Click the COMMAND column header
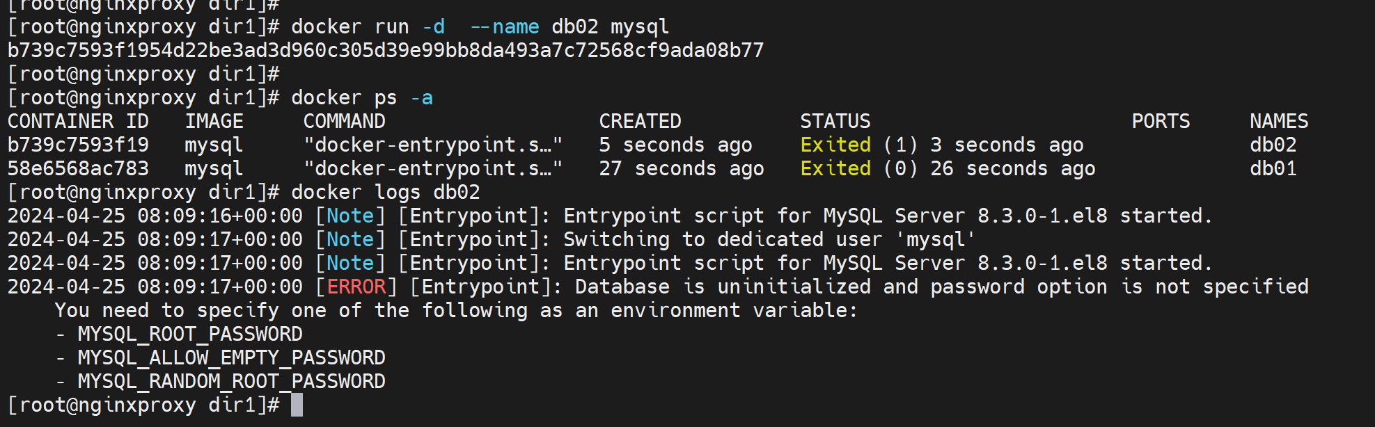Image resolution: width=1375 pixels, height=427 pixels. [344, 121]
